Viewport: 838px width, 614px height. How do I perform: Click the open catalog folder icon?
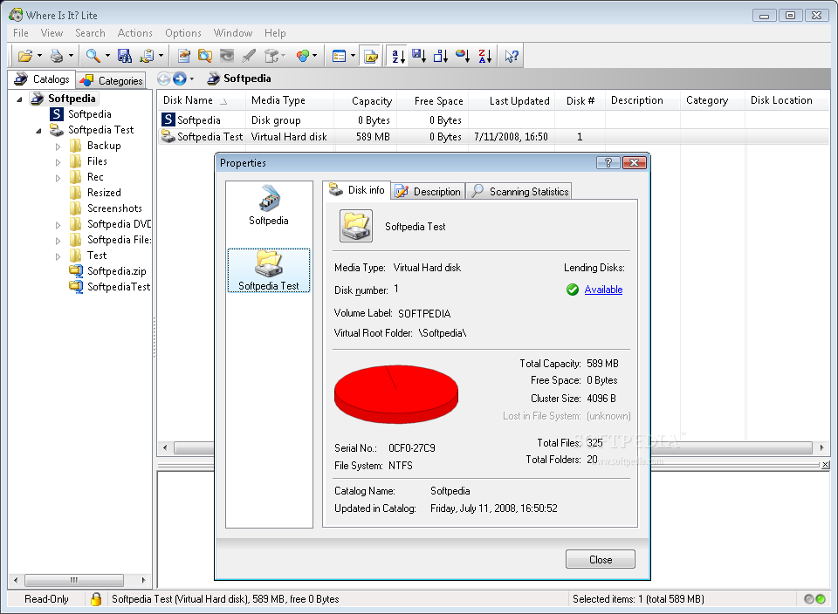pyautogui.click(x=24, y=56)
